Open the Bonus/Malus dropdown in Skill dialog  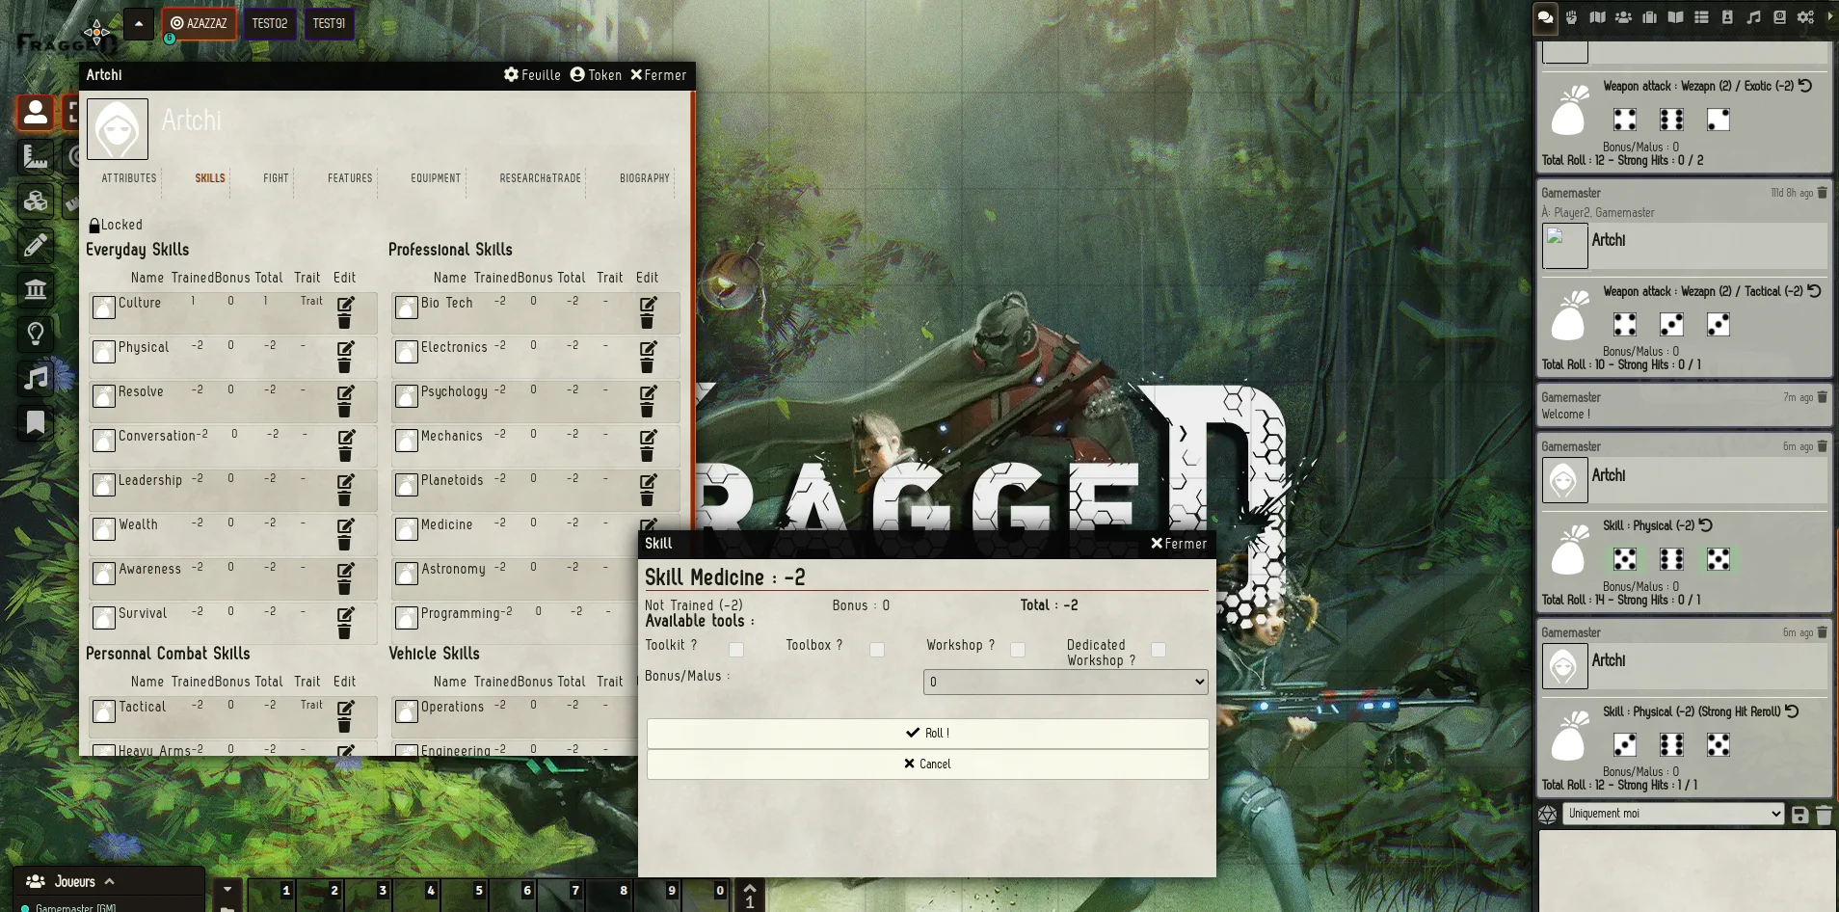click(1065, 682)
